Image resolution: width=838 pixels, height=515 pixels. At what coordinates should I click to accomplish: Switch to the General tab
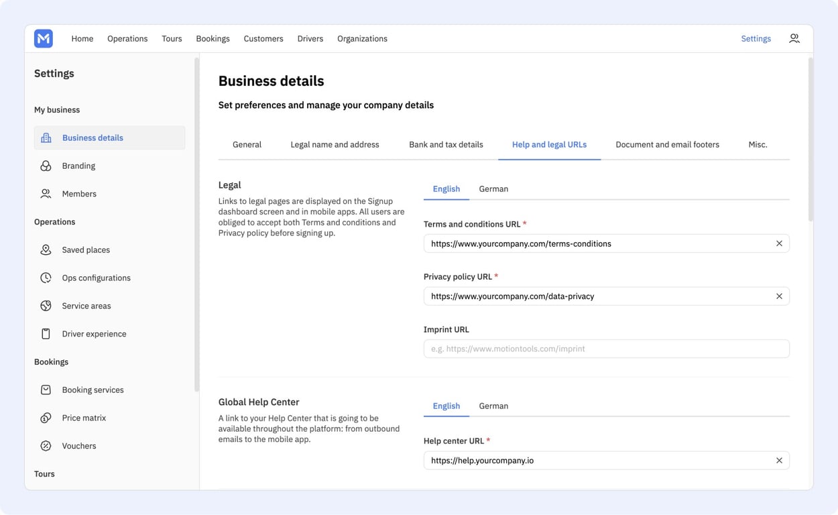tap(247, 144)
